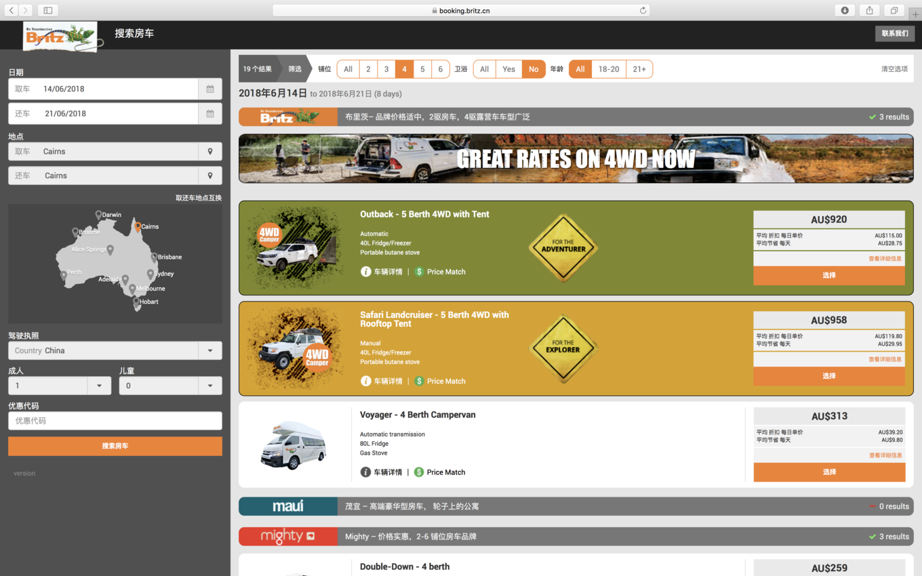Viewport: 922px width, 576px height.
Task: Select Brisbane pin on map
Action: pos(154,257)
